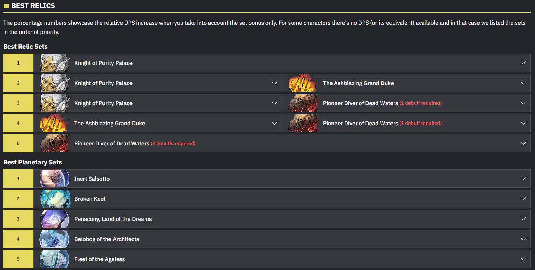Click The Ashblazing Grand Duke icon in relic row 2

(303, 83)
